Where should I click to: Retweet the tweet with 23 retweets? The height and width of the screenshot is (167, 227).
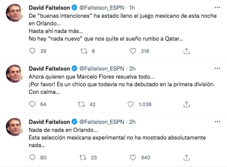pos(82,157)
